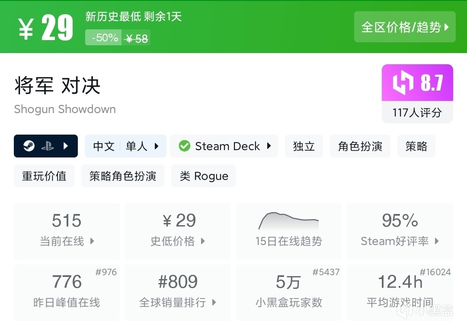Click the Steam platform icon
This screenshot has height=327, width=467.
tap(29, 146)
